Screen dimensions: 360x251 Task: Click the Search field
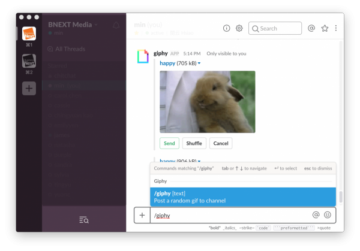(x=275, y=28)
